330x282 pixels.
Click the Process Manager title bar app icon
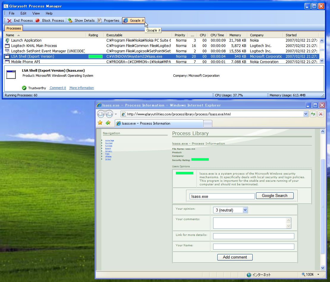6,6
